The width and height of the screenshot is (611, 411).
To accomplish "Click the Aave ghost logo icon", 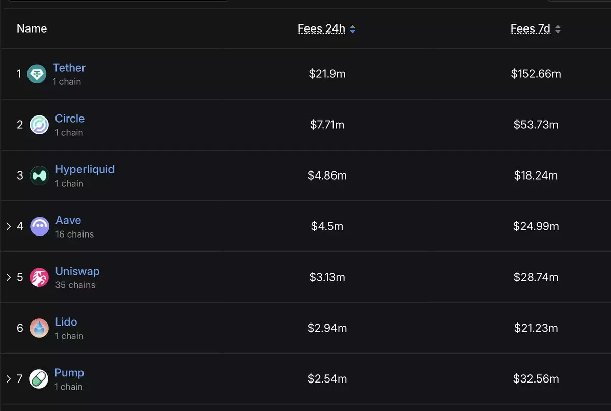I will tap(40, 226).
